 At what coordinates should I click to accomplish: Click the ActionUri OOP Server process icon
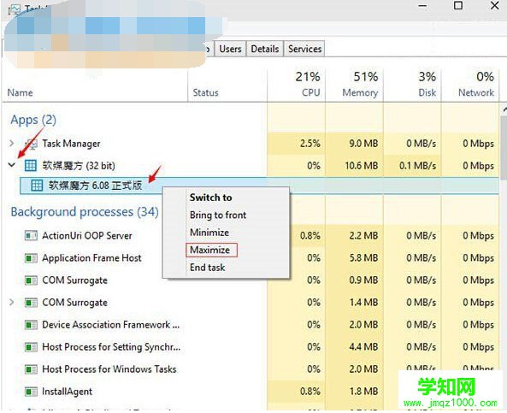[31, 235]
